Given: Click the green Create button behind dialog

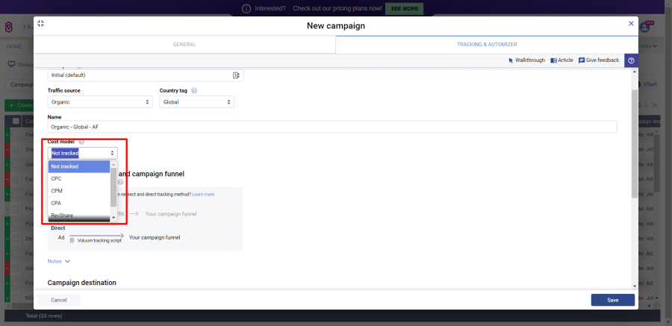Looking at the screenshot, I should [19, 105].
